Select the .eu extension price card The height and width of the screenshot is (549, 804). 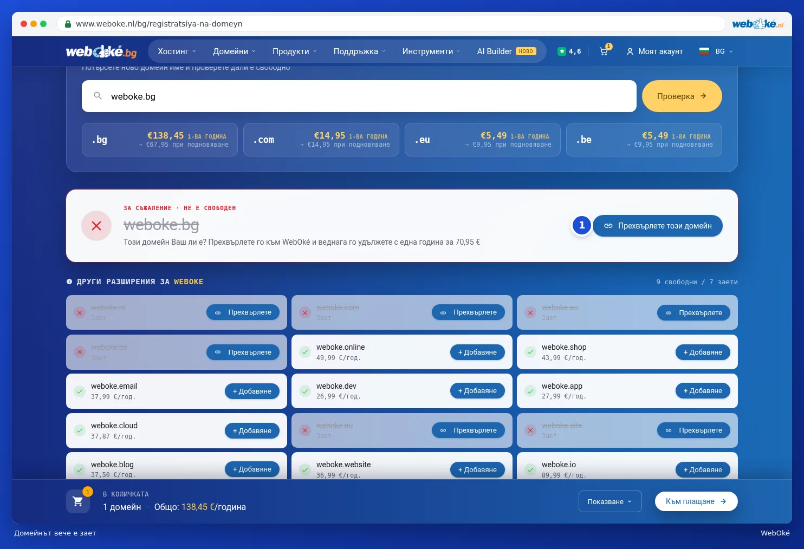point(483,140)
